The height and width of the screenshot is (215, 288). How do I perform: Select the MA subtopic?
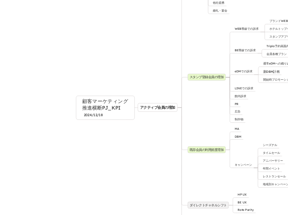click(237, 129)
